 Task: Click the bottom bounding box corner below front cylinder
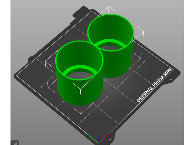[x=81, y=111]
